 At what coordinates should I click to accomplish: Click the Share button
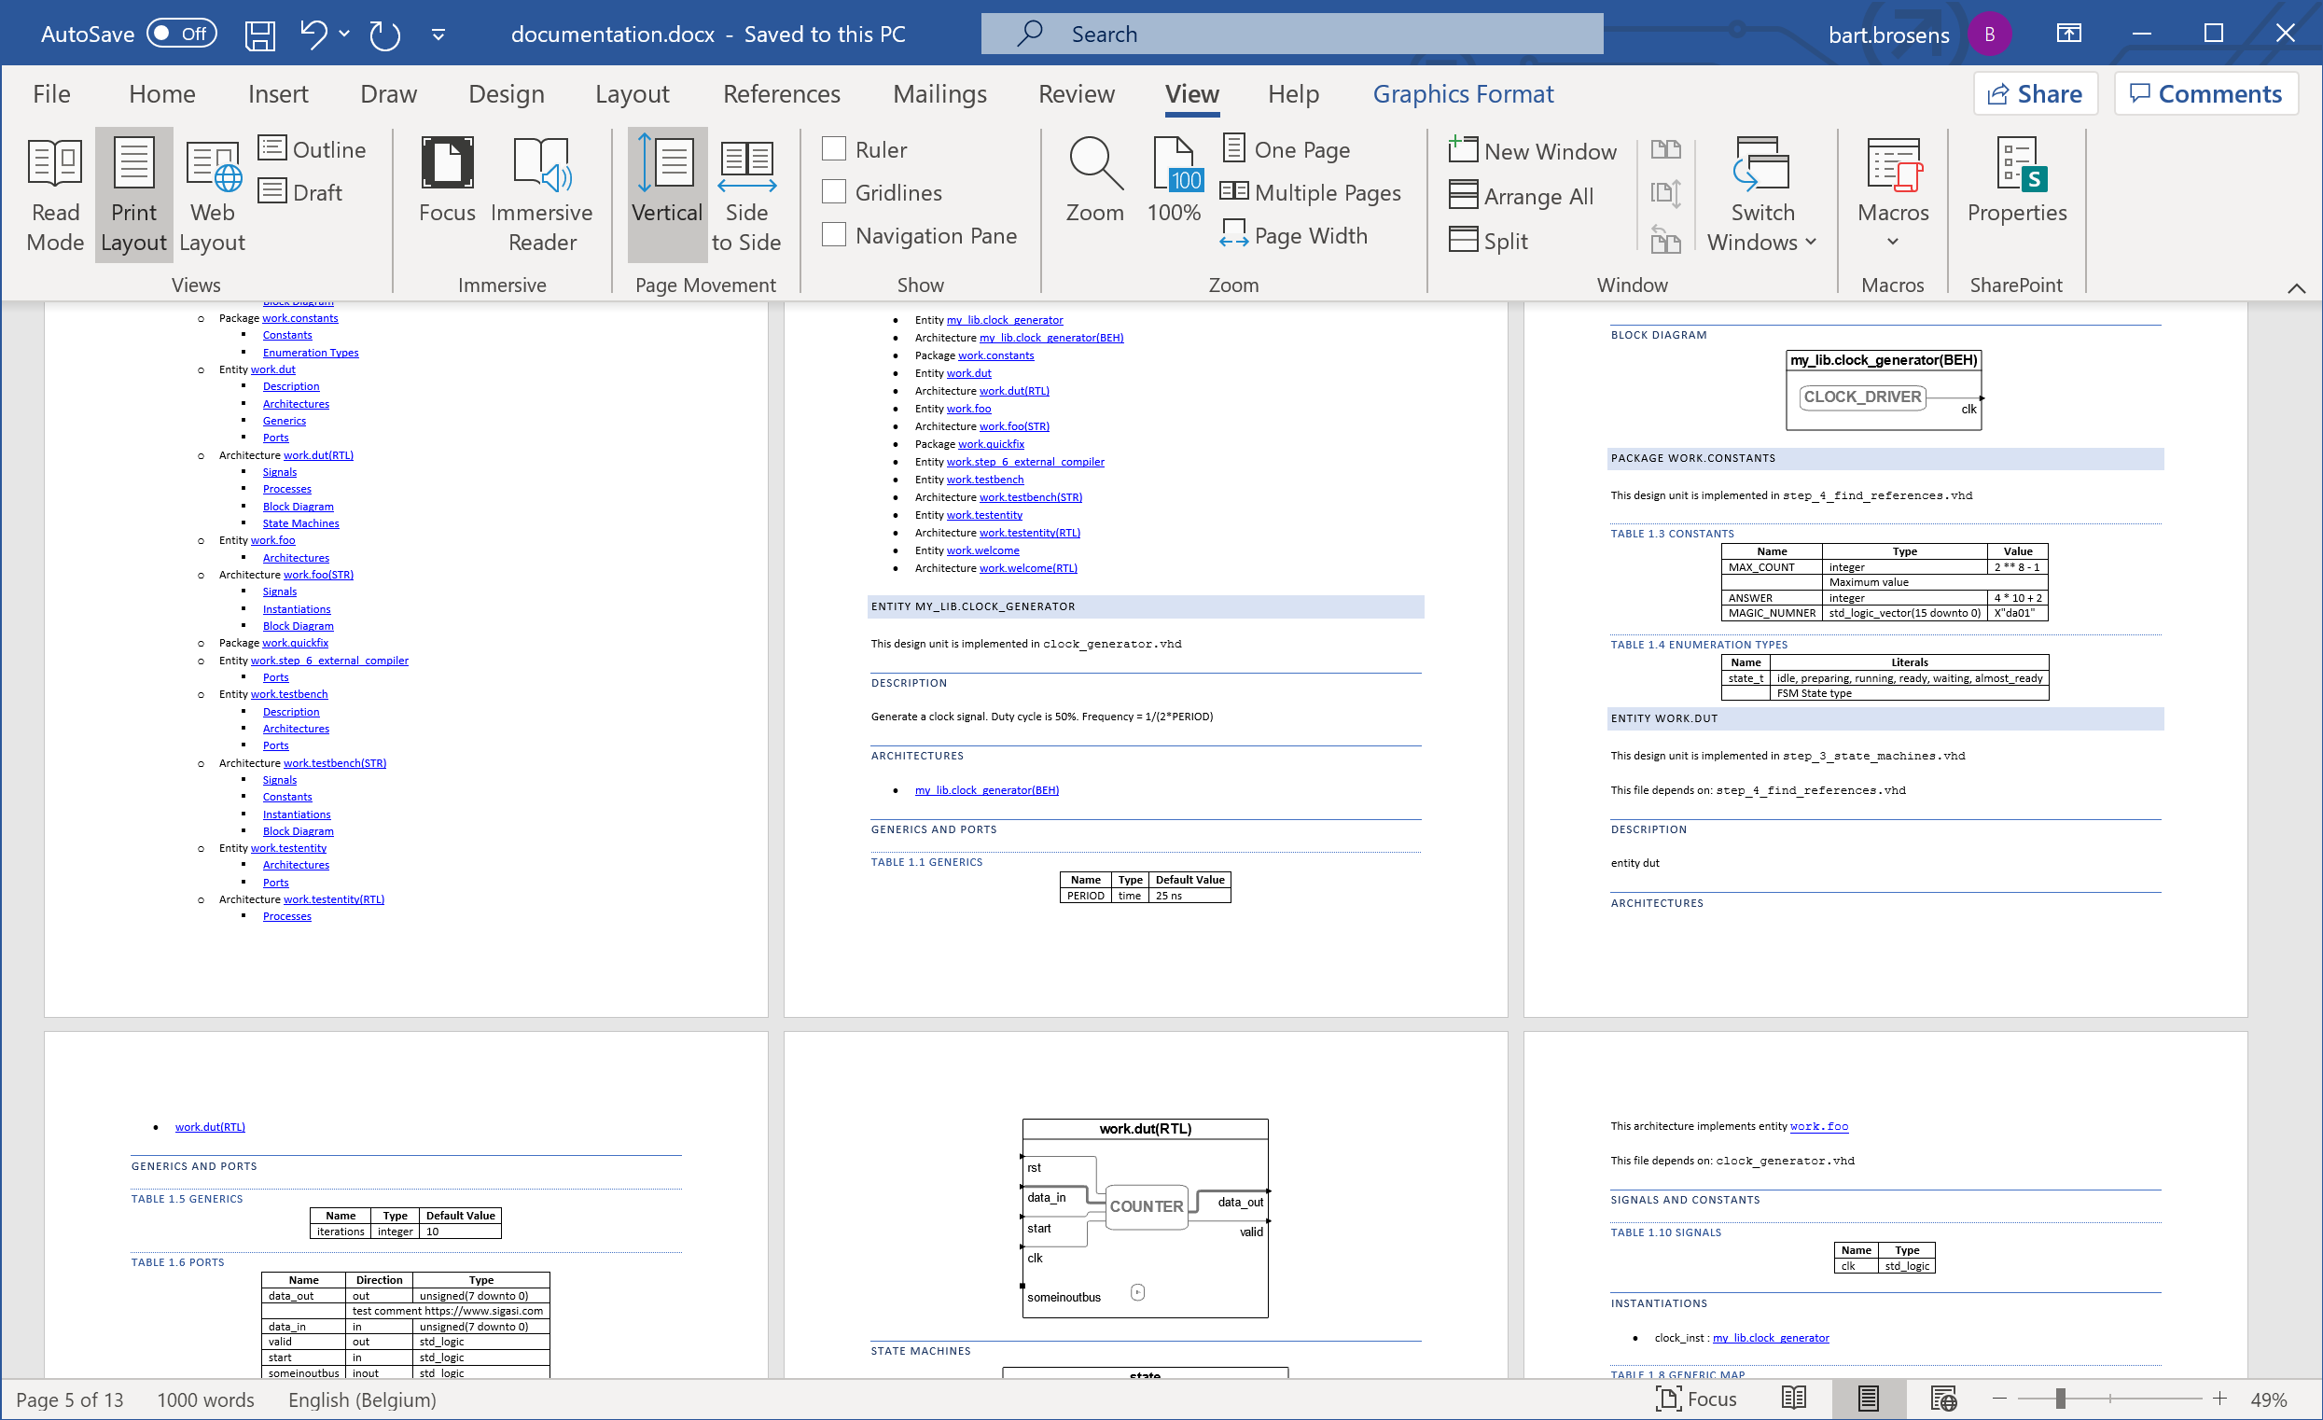(2036, 94)
